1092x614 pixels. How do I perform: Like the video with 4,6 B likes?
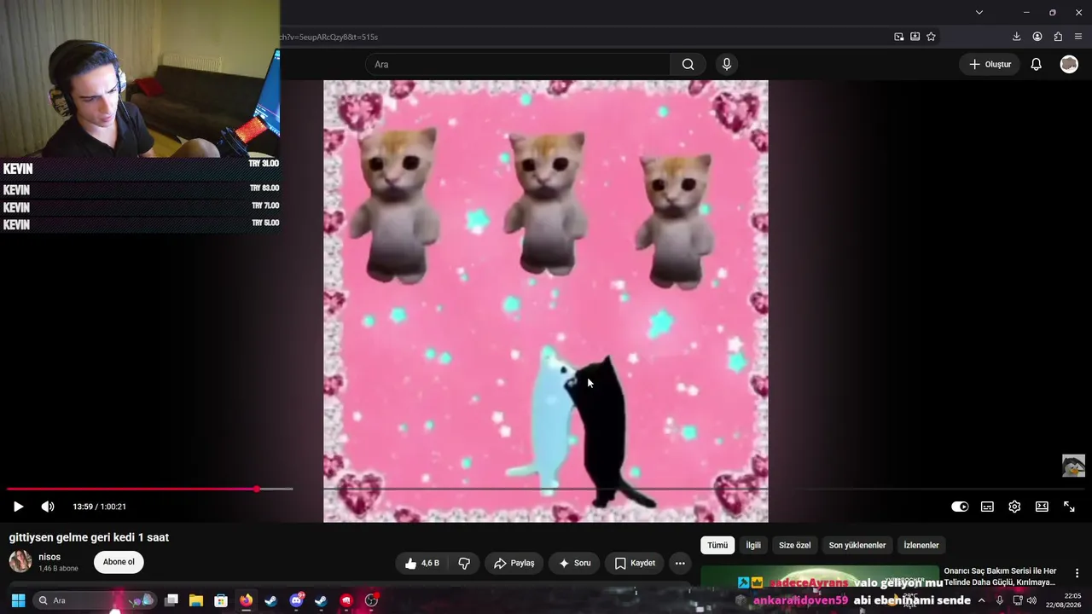pos(422,563)
